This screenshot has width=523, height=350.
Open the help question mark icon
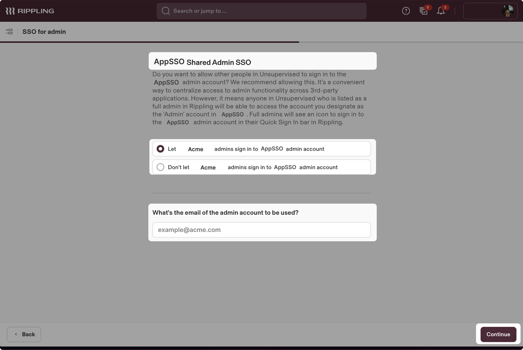[x=406, y=11]
